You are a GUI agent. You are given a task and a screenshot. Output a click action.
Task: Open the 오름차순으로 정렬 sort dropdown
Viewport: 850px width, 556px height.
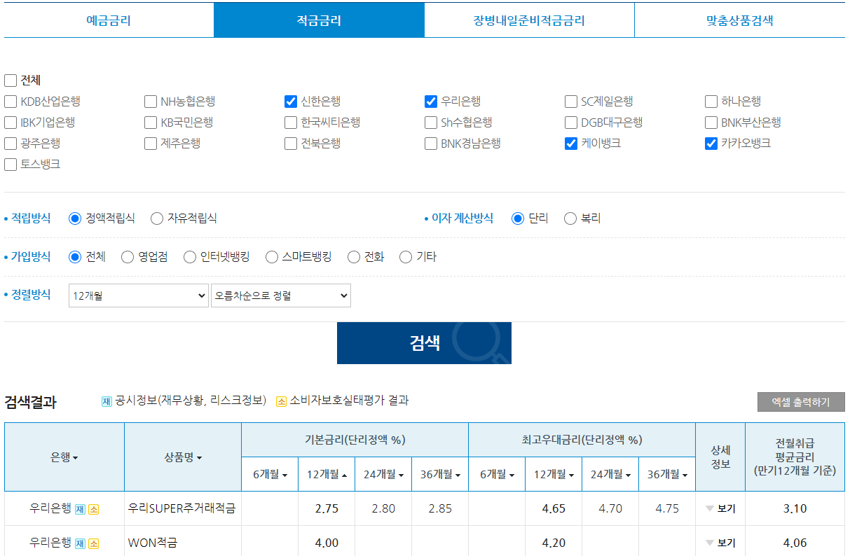coord(280,295)
